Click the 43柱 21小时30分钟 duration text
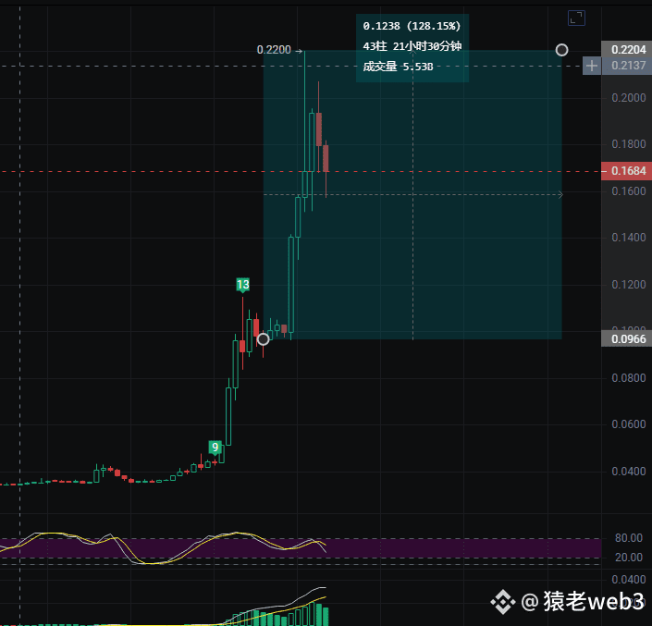The image size is (652, 626). (x=412, y=46)
